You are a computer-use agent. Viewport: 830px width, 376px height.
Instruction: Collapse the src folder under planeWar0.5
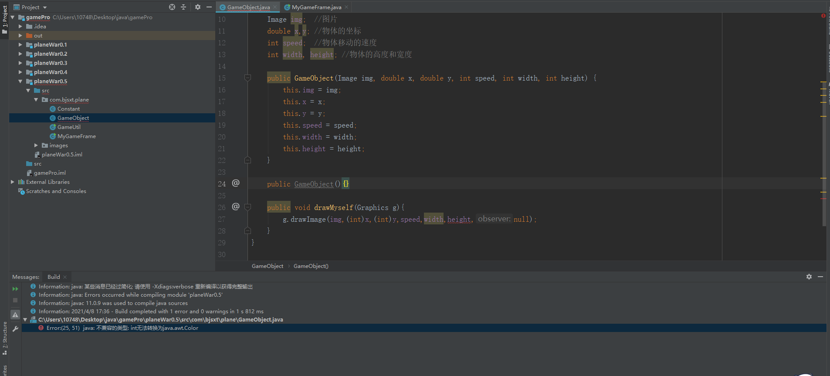(28, 91)
